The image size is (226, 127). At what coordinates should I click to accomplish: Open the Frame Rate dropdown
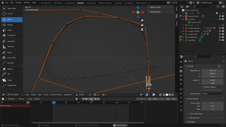point(212,94)
